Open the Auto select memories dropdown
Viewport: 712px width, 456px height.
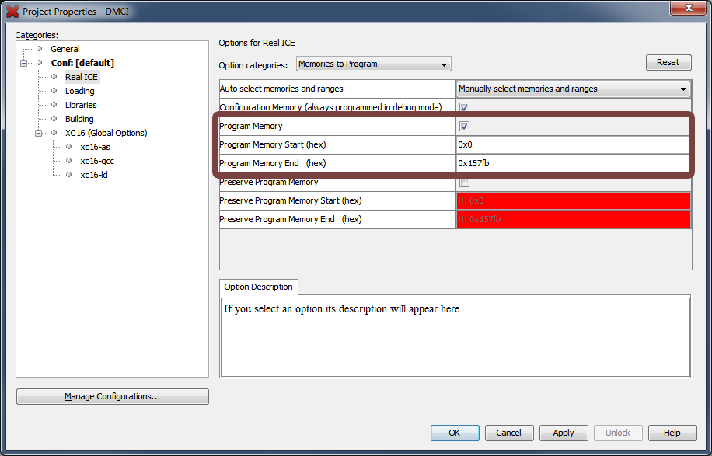[573, 89]
